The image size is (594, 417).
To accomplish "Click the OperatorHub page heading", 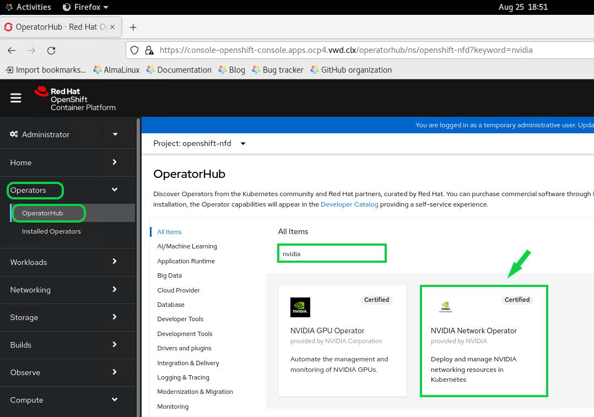I will click(189, 174).
